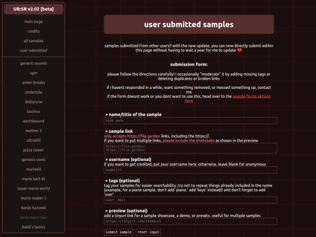Click the submit sample button
This screenshot has height=237, width=316.
point(118,232)
